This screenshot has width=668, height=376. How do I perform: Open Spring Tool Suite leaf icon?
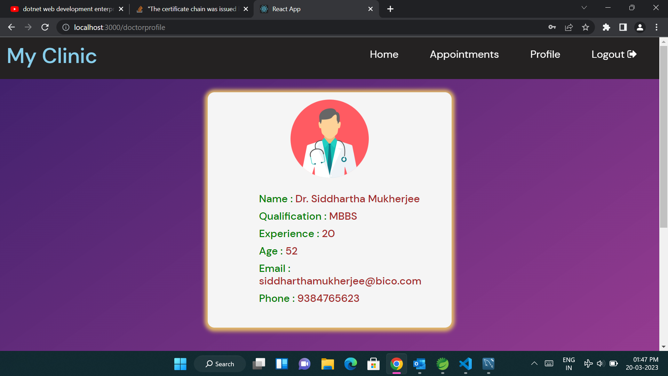443,364
